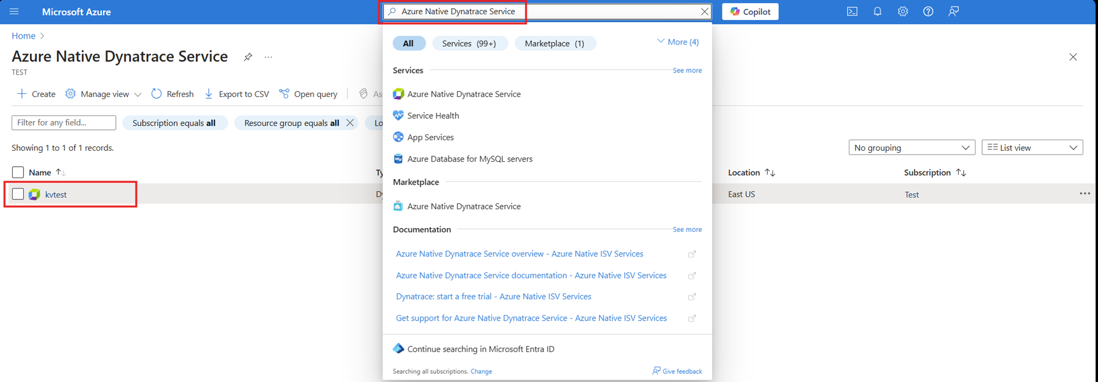Open the List view dropdown

(1032, 147)
